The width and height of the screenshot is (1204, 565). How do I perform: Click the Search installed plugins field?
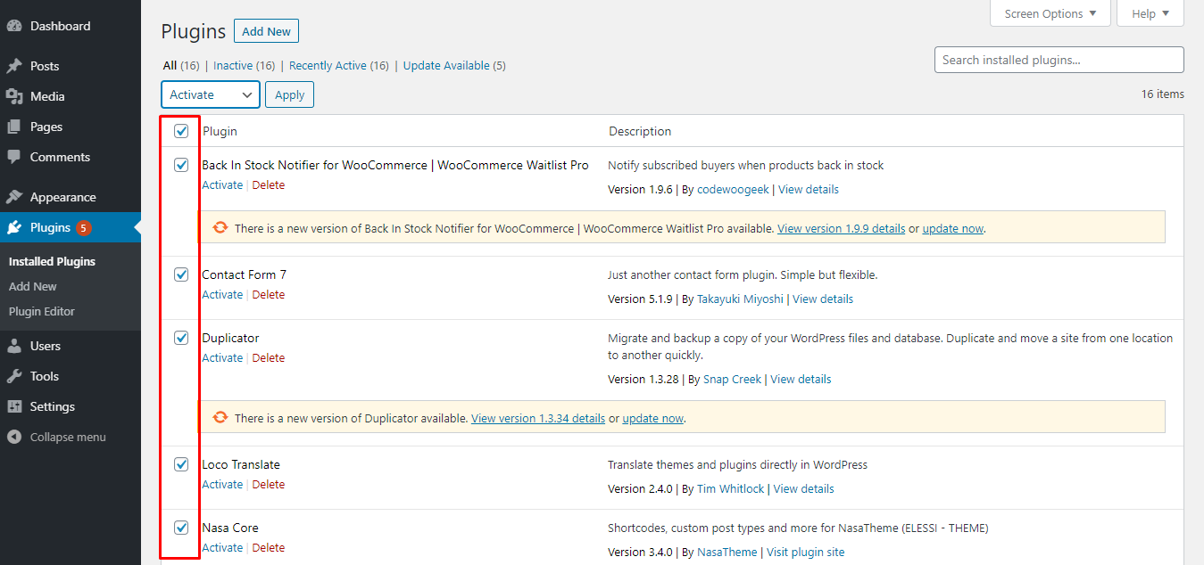1059,60
